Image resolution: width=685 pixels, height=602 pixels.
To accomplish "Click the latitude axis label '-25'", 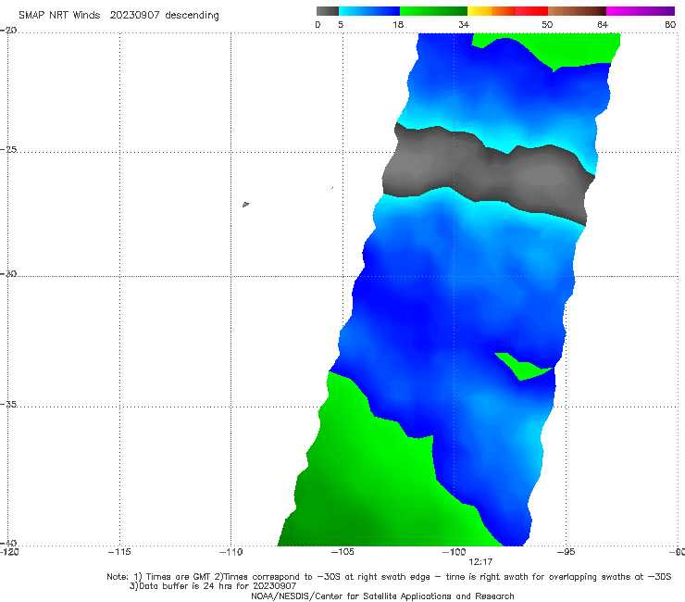I will (x=8, y=149).
